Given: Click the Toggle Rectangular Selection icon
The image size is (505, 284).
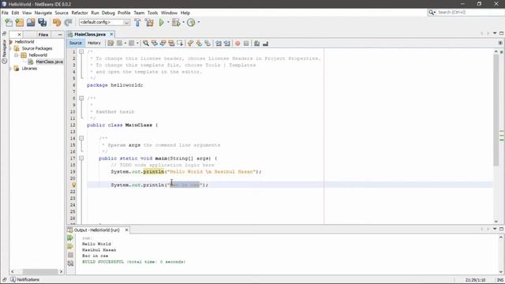Looking at the screenshot, I should coord(180,43).
